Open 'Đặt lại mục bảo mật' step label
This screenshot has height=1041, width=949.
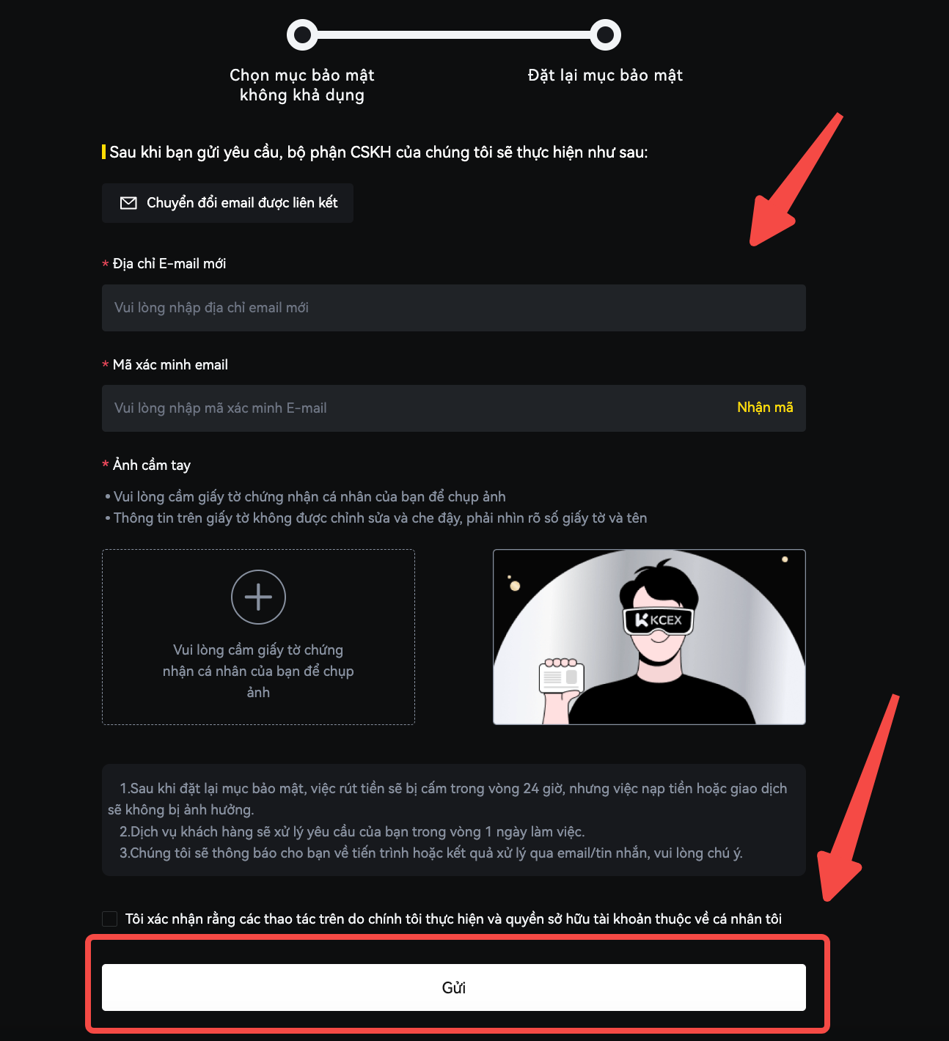[x=605, y=75]
